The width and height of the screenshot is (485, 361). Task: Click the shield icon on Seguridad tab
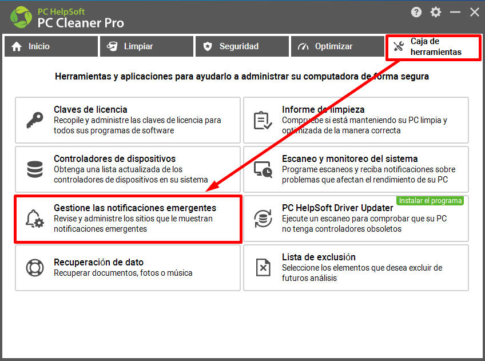coord(208,46)
